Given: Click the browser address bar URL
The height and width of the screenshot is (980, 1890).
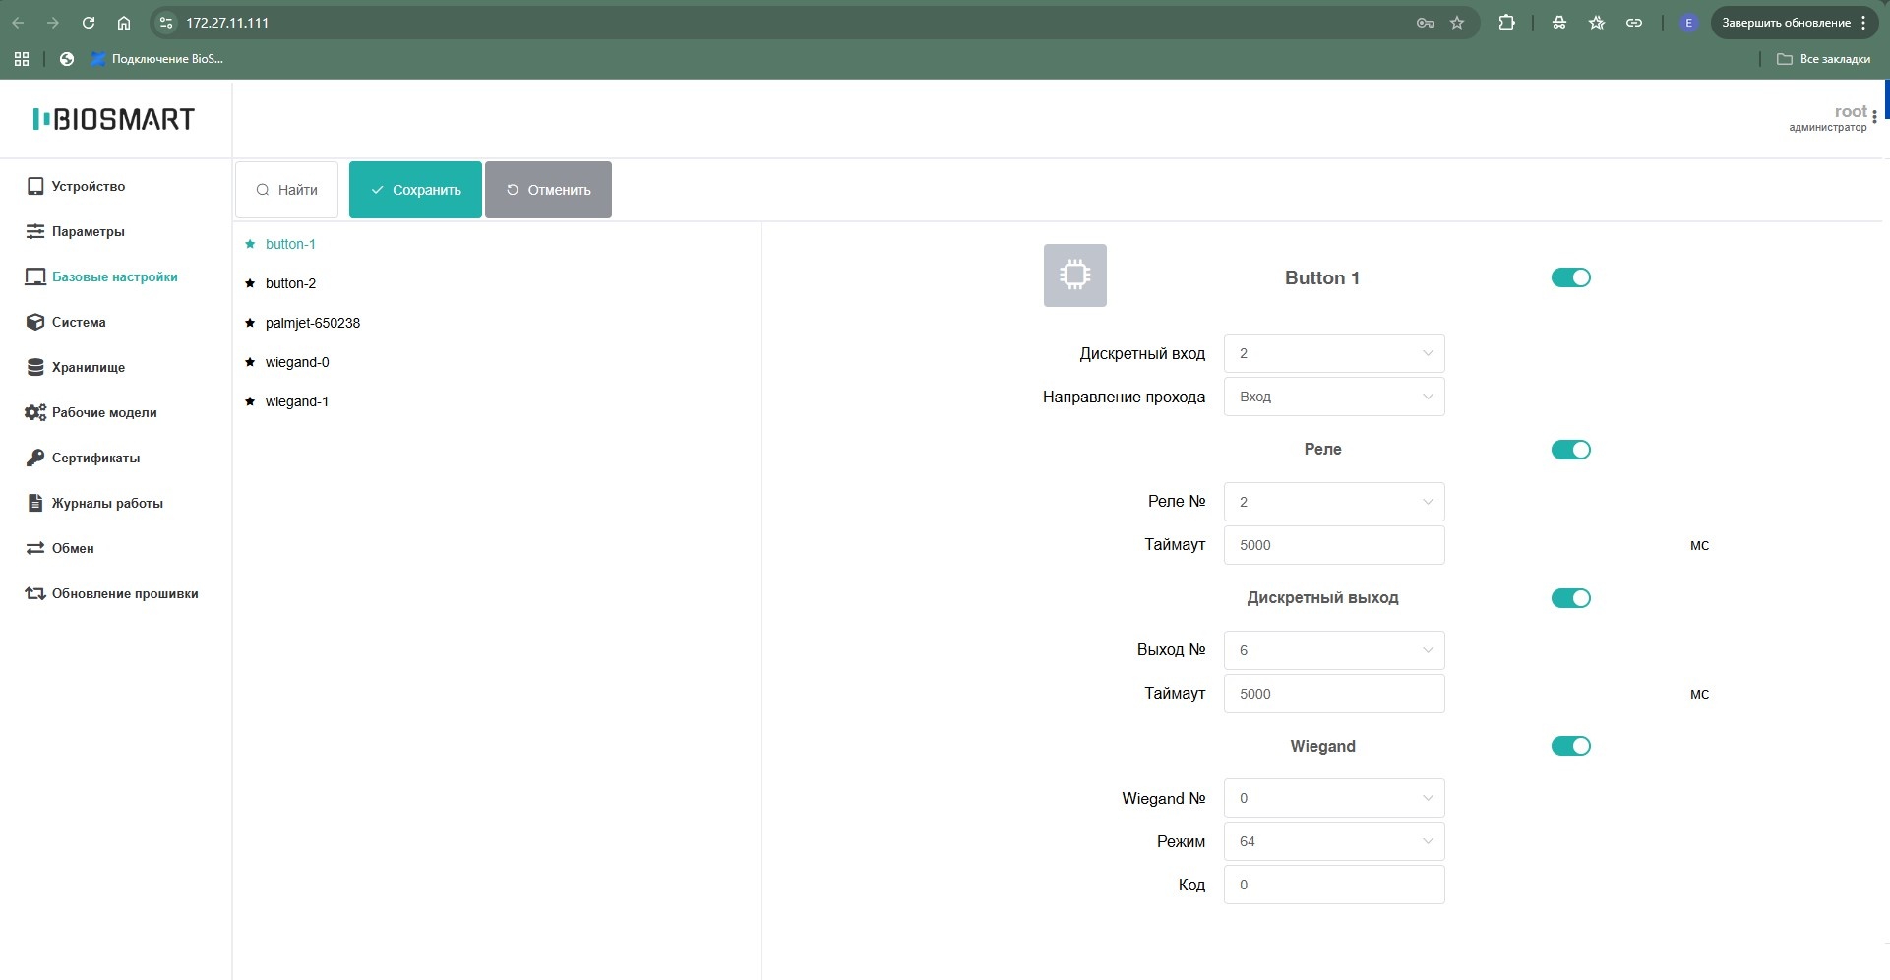Looking at the screenshot, I should [x=227, y=23].
